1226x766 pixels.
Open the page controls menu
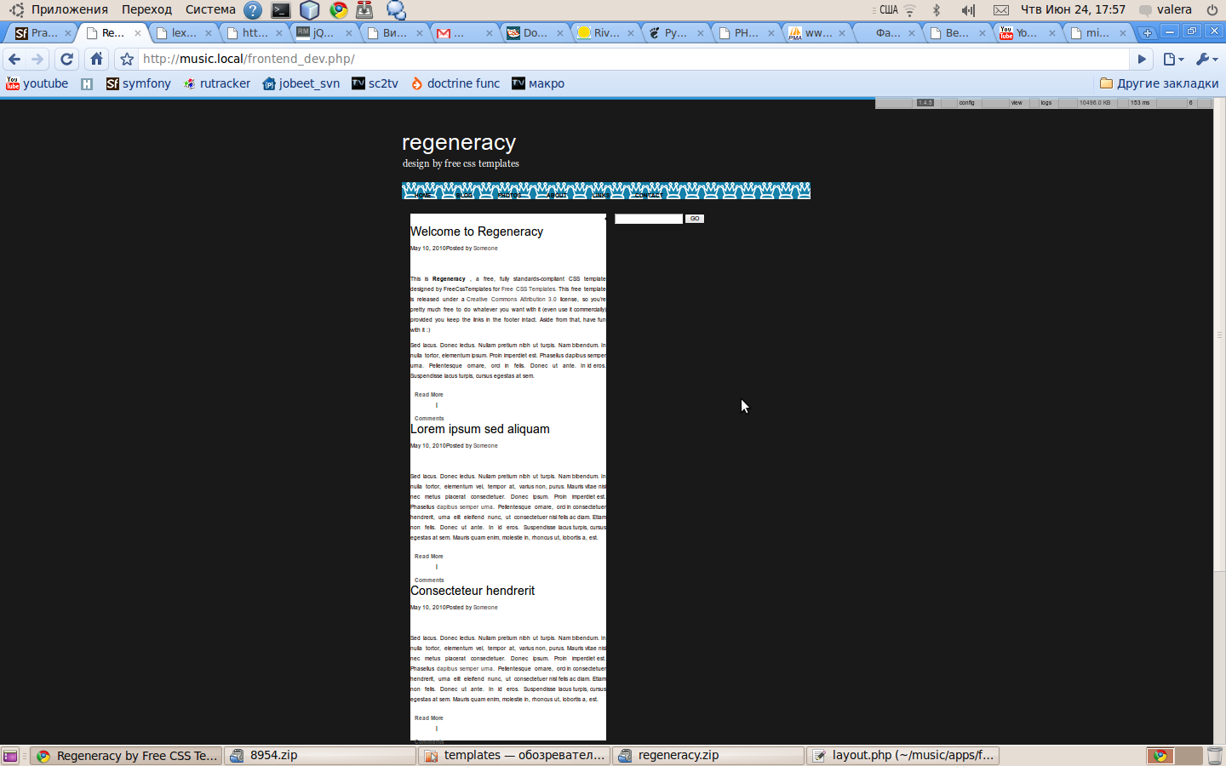[1173, 59]
